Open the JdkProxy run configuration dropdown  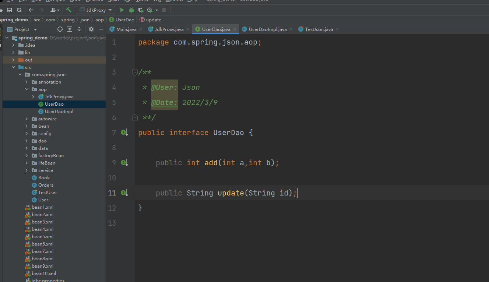pyautogui.click(x=95, y=10)
